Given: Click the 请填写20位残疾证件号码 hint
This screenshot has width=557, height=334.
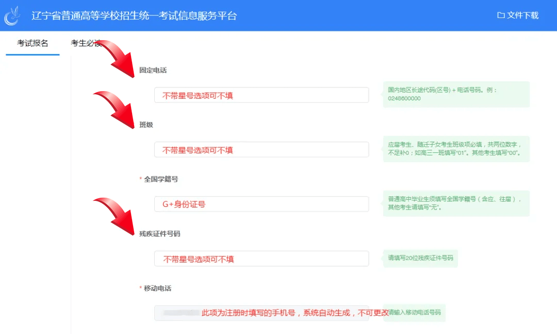Looking at the screenshot, I should (x=420, y=258).
